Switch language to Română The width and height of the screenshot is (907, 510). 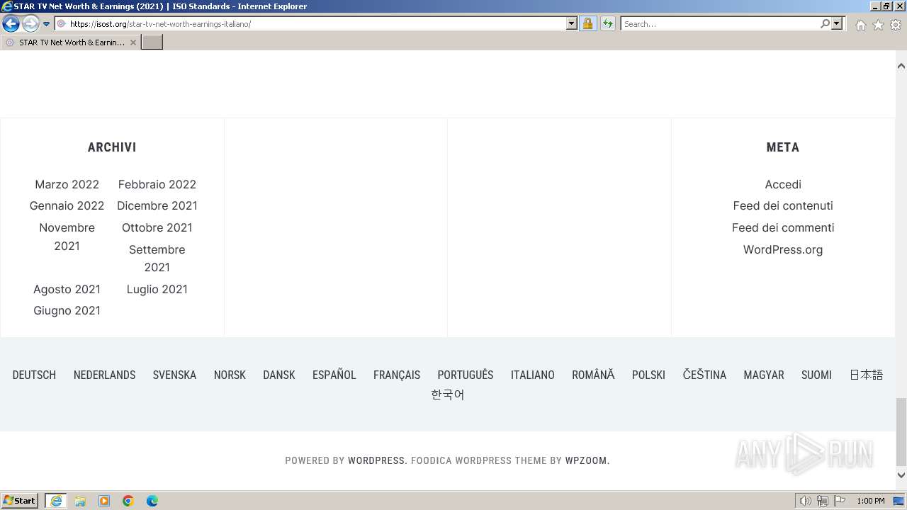point(593,375)
